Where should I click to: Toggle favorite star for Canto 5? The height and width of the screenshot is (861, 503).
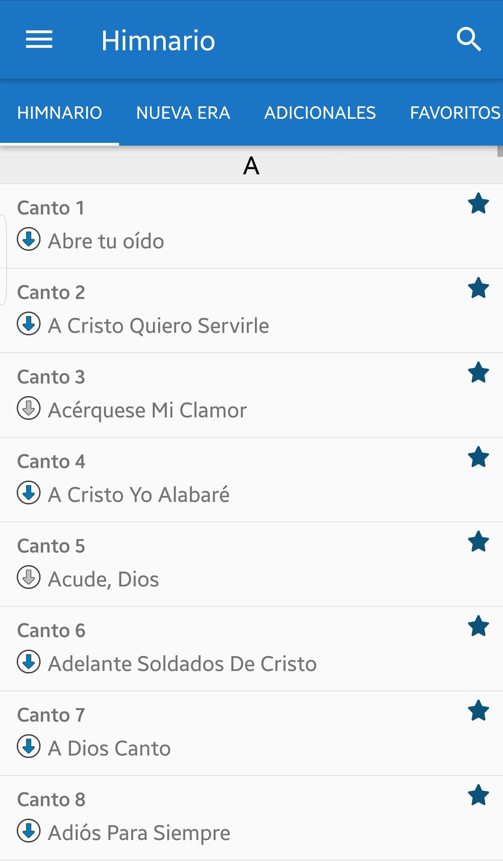[478, 541]
